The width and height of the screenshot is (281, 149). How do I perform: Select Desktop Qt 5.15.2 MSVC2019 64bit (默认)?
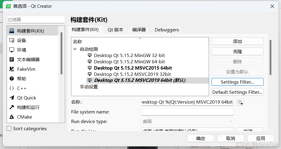tap(140, 80)
